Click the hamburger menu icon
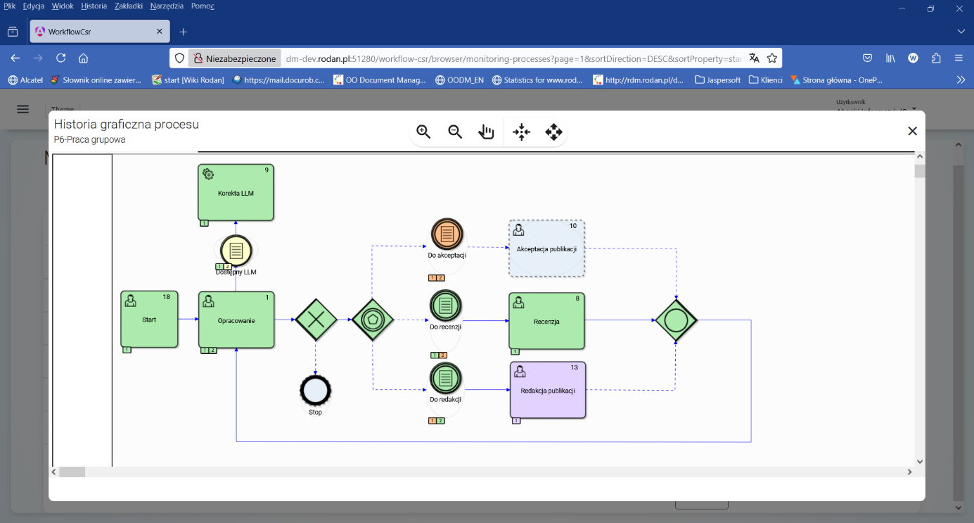Viewport: 974px width, 523px height. click(22, 109)
